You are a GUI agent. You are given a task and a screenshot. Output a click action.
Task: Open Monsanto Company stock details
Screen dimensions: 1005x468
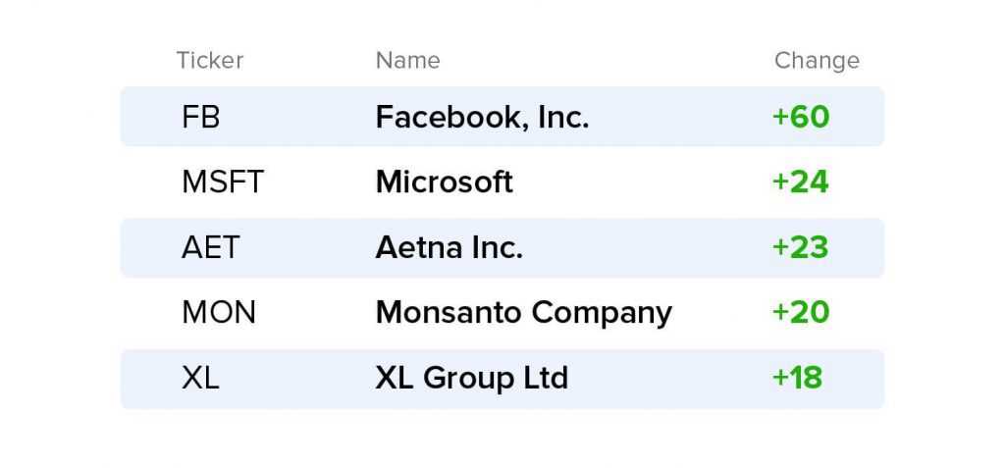(x=524, y=314)
